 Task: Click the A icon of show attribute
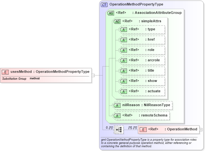click(x=123, y=81)
